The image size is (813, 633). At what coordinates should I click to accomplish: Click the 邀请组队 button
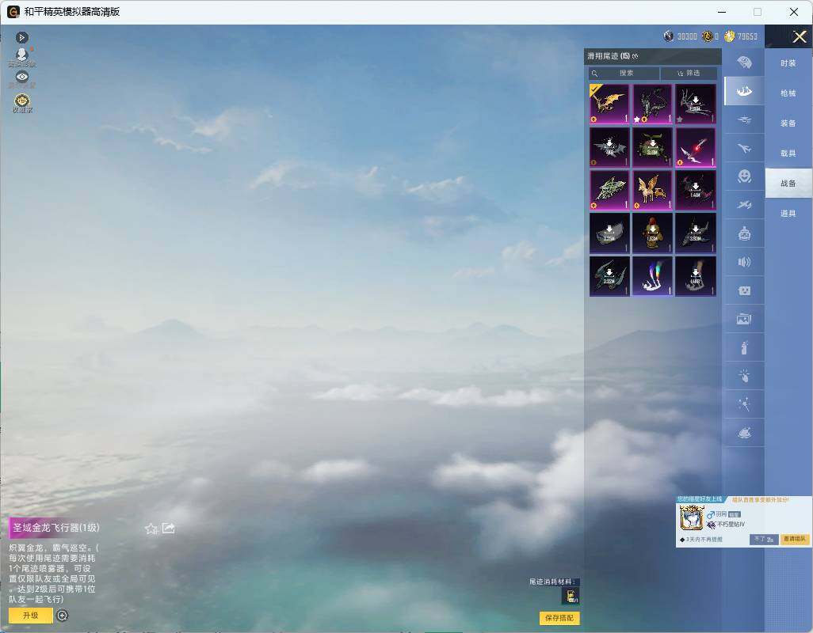(794, 540)
